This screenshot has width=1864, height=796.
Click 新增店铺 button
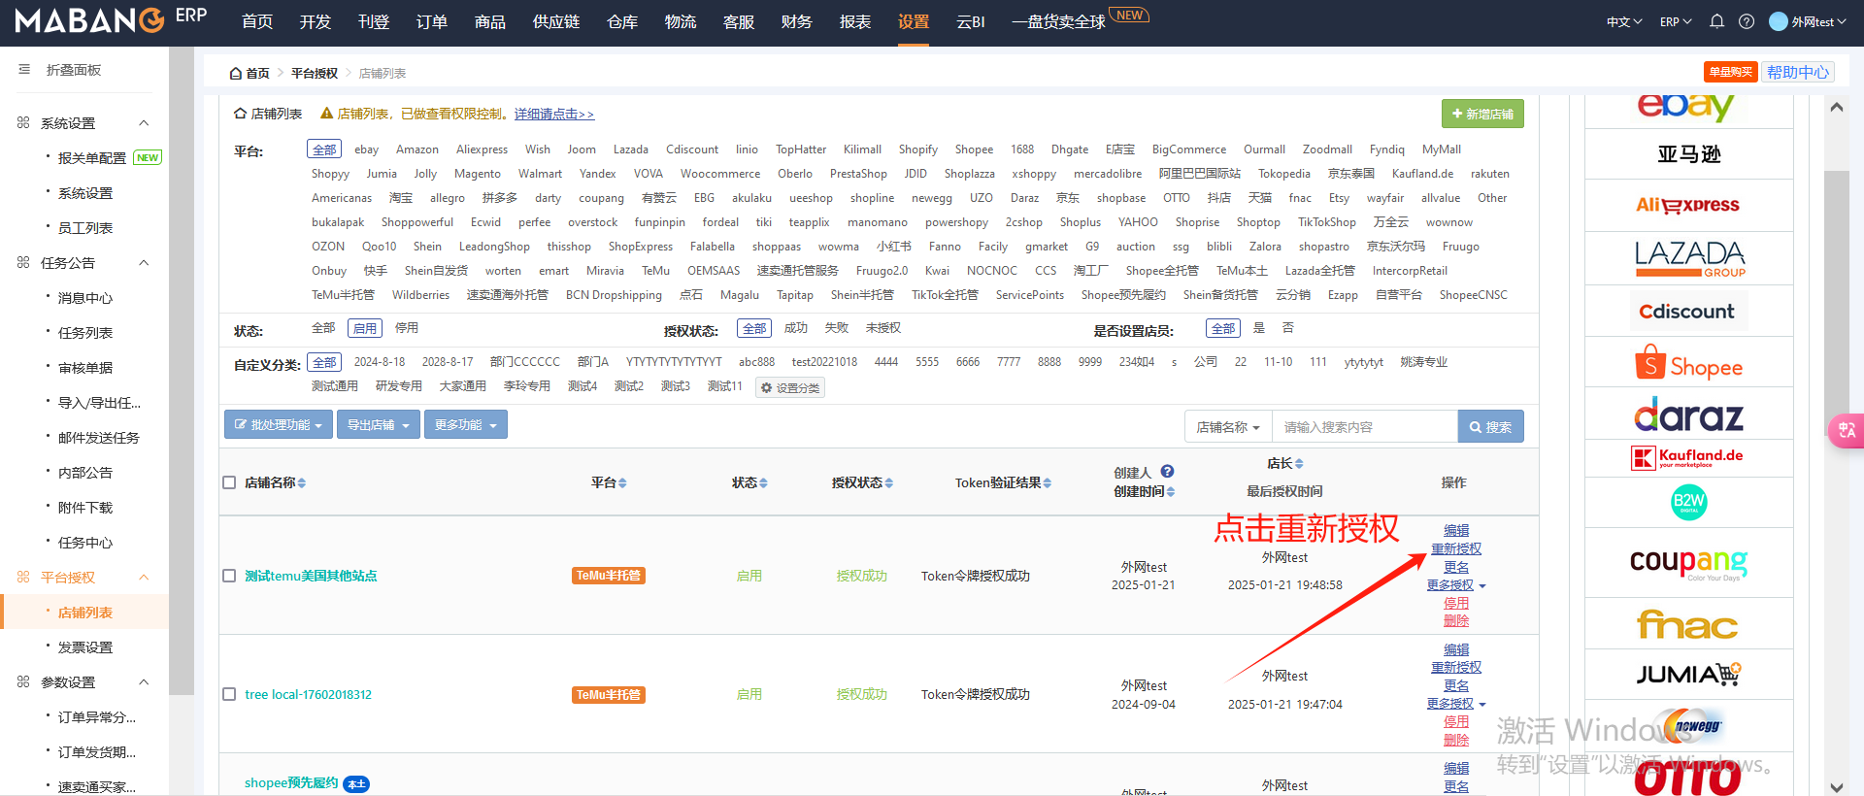(1482, 114)
